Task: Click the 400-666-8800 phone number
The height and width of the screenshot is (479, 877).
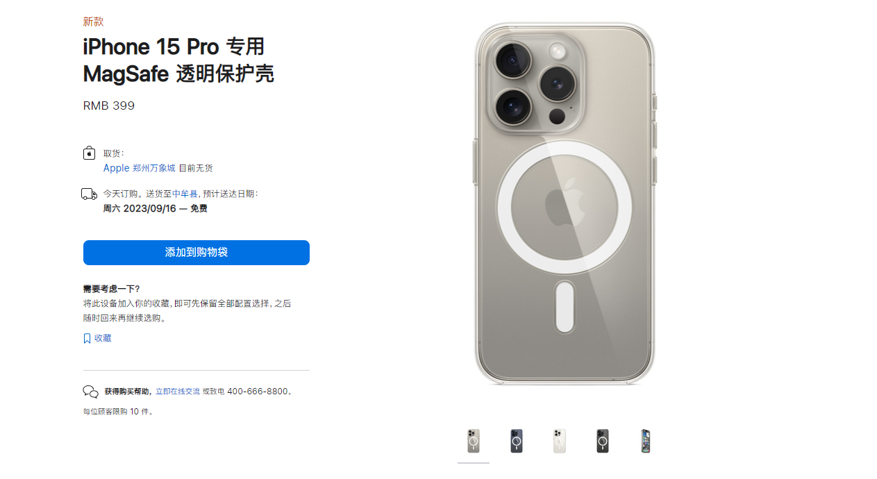Action: [257, 392]
